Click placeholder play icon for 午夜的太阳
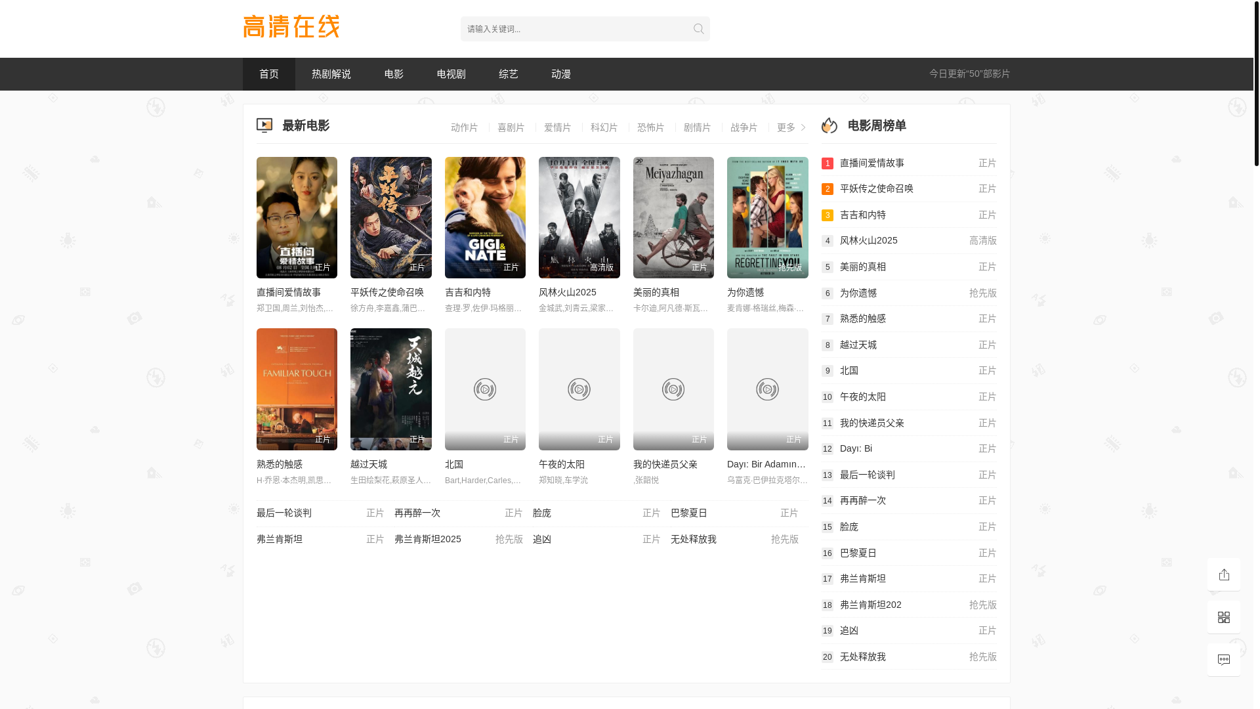 [x=579, y=389]
